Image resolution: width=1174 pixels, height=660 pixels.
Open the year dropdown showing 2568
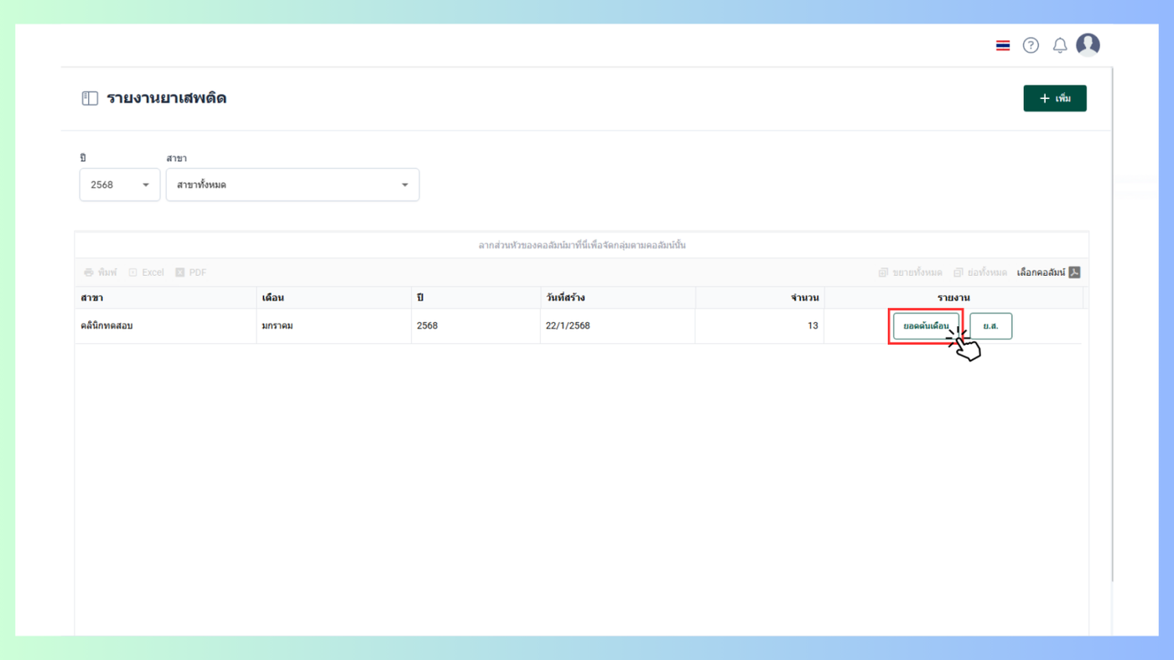120,184
